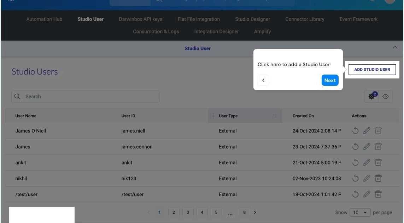The width and height of the screenshot is (404, 223).
Task: Go to next page arrow
Action: point(255,212)
